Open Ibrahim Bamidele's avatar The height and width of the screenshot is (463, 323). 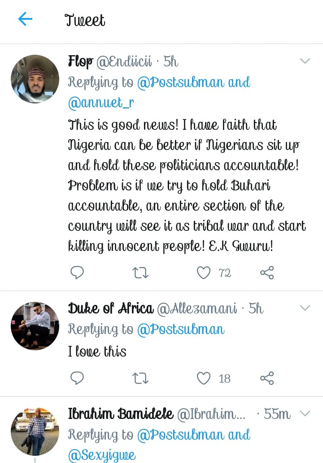click(35, 432)
